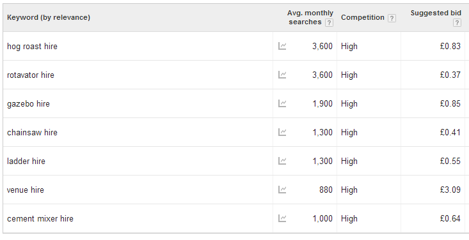Select the 'venue hire' keyword
469x240 pixels.
click(26, 190)
